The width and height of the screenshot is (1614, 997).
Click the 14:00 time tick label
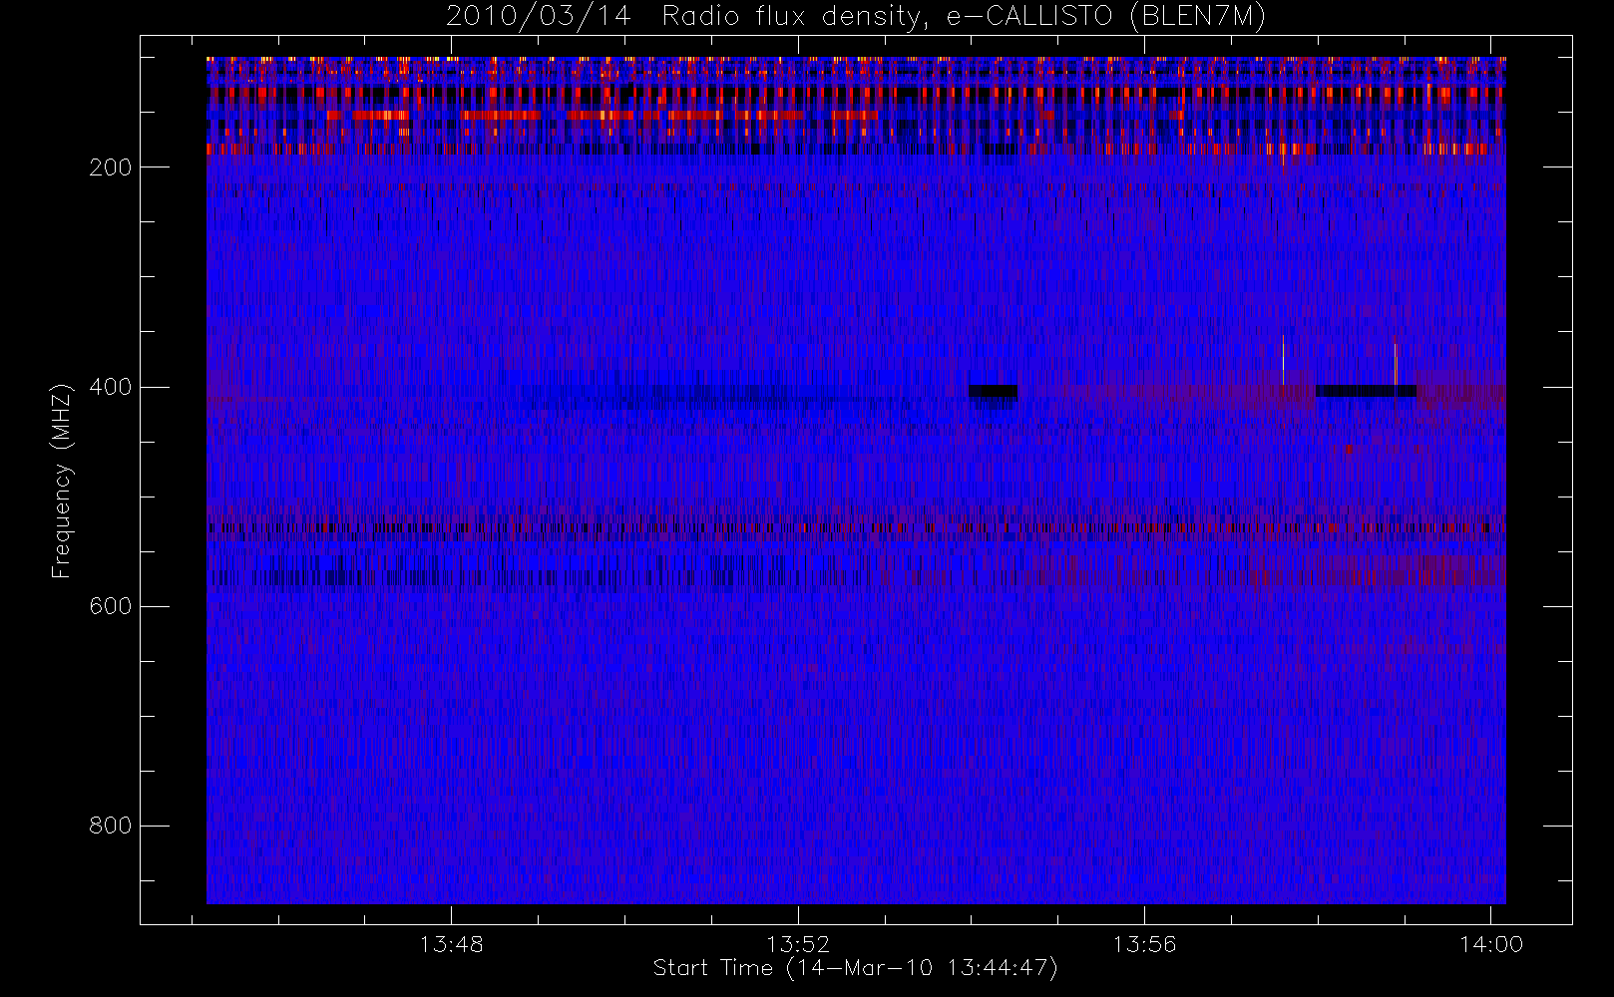(1491, 944)
